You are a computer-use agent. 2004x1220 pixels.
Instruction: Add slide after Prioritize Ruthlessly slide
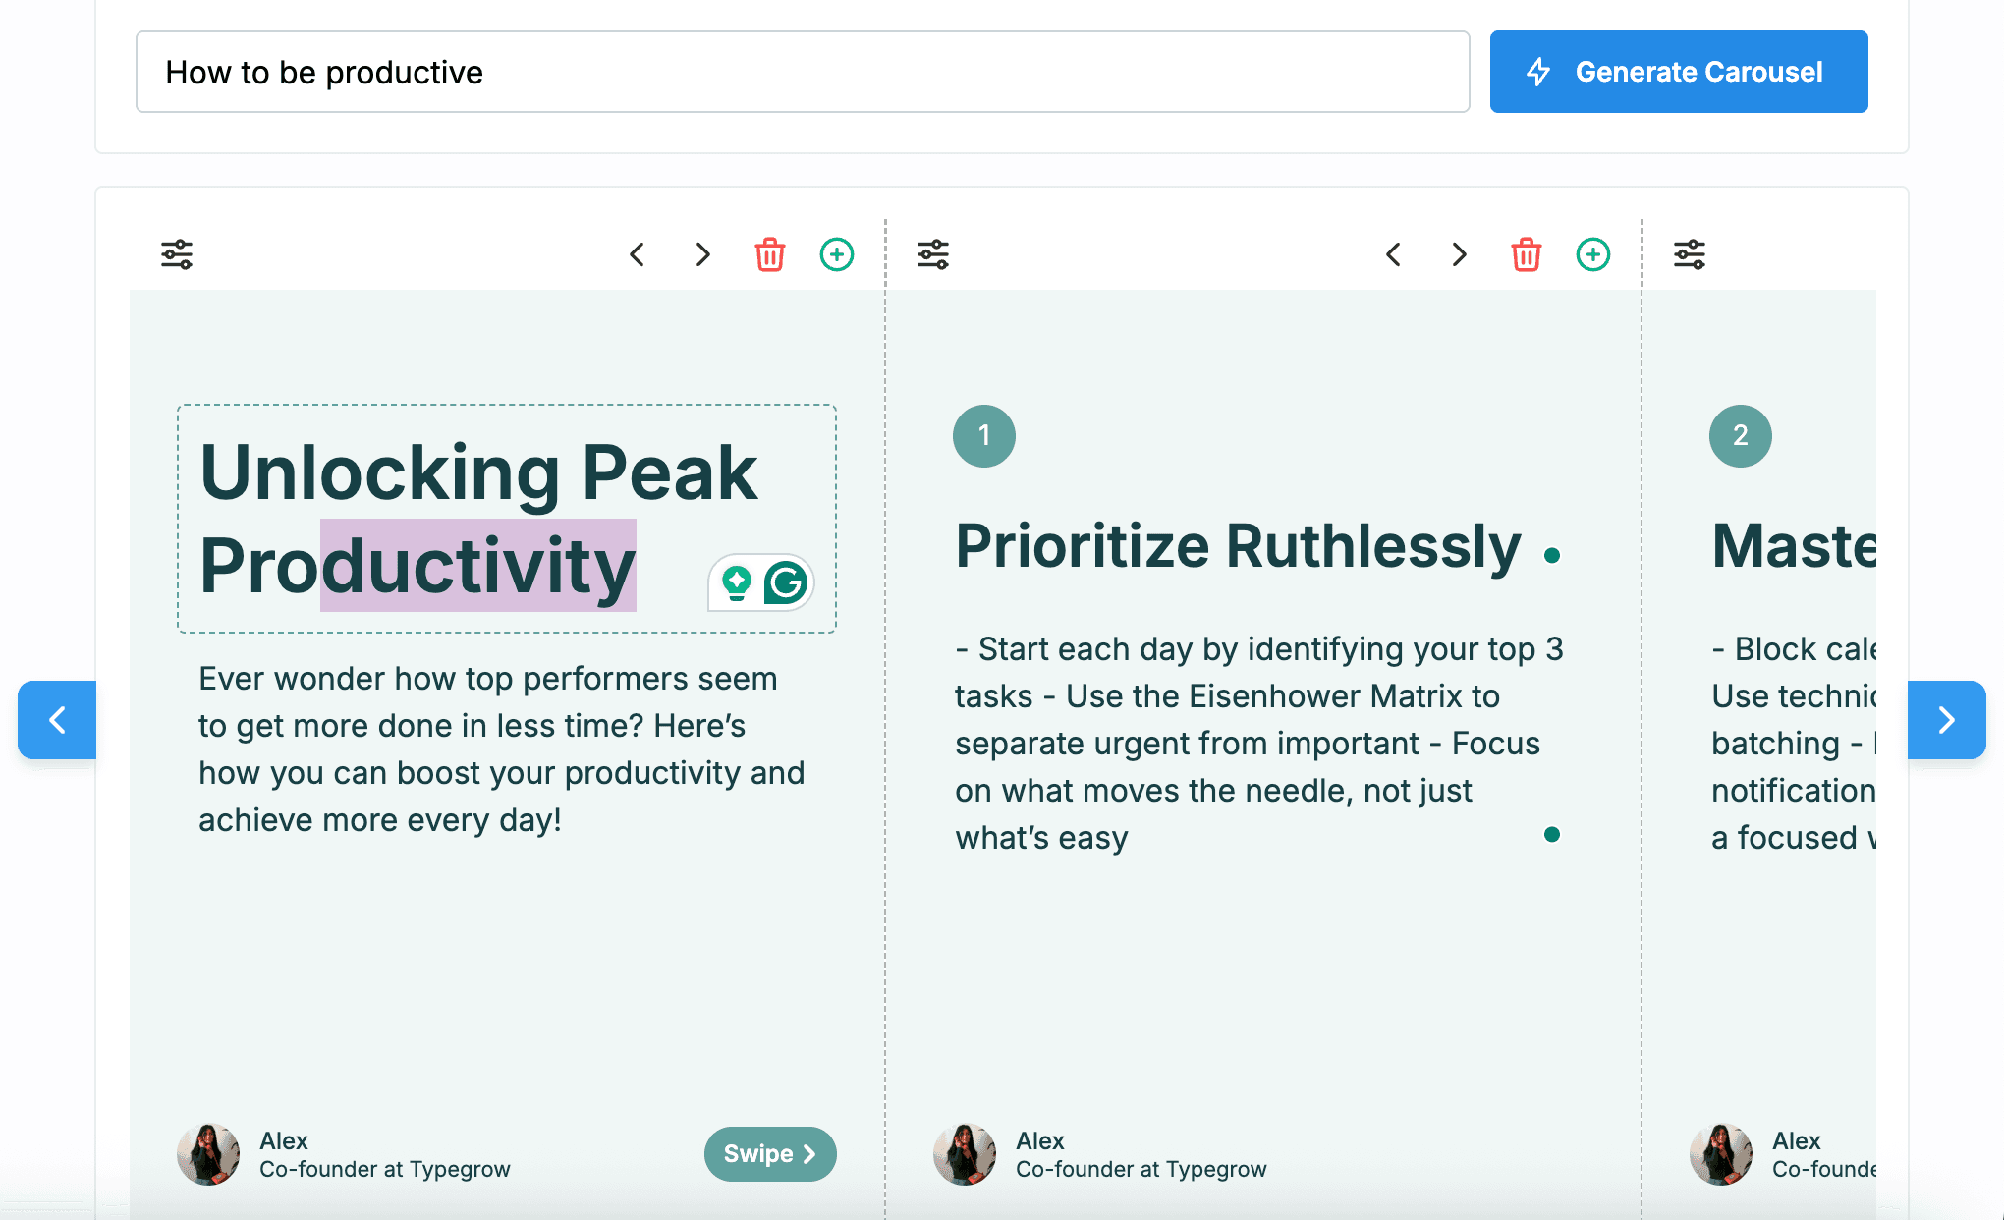click(1593, 254)
